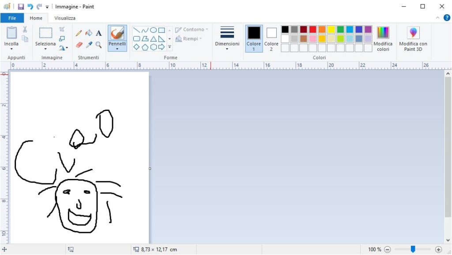Choose the Right arrow shape

(162, 47)
